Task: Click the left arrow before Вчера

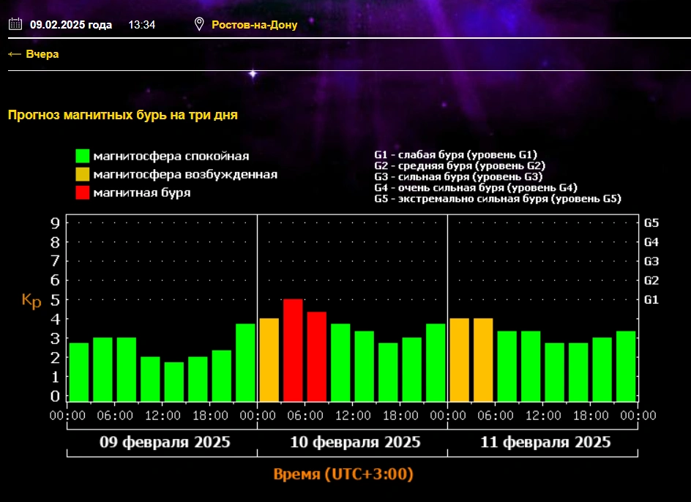Action: [x=14, y=54]
